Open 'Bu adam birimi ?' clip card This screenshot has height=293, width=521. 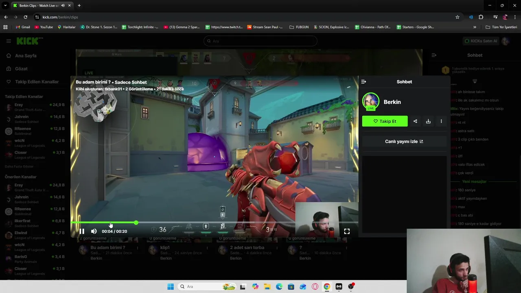pos(107,247)
